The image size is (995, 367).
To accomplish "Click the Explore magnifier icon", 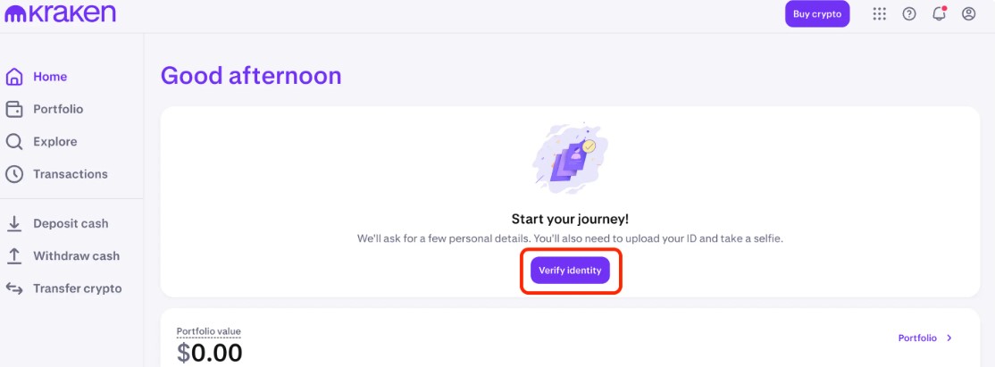I will click(14, 142).
